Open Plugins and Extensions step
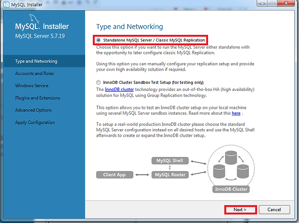The width and height of the screenshot is (299, 223). coord(44,98)
